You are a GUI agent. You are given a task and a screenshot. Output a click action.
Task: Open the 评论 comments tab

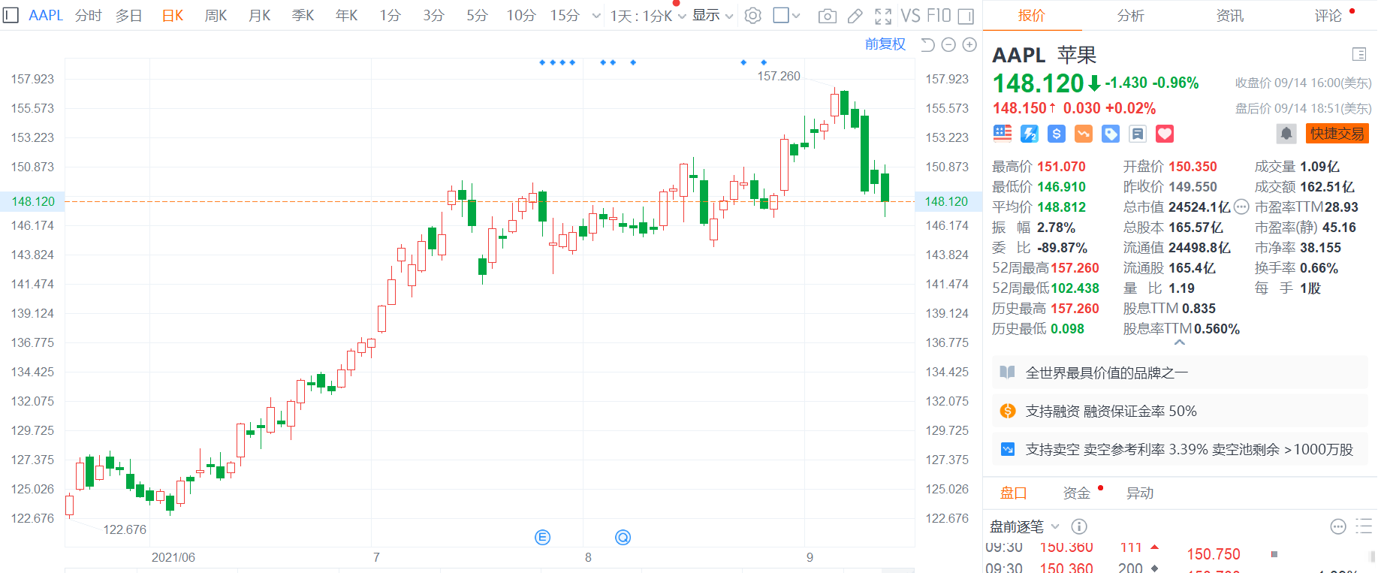[x=1328, y=15]
